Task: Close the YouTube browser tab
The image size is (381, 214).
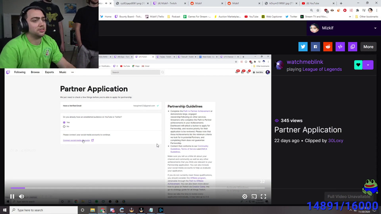Action: 333,4
